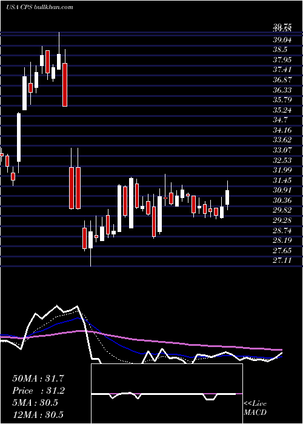Click the 33.62 price axis label
The image size is (303, 424).
282,140
